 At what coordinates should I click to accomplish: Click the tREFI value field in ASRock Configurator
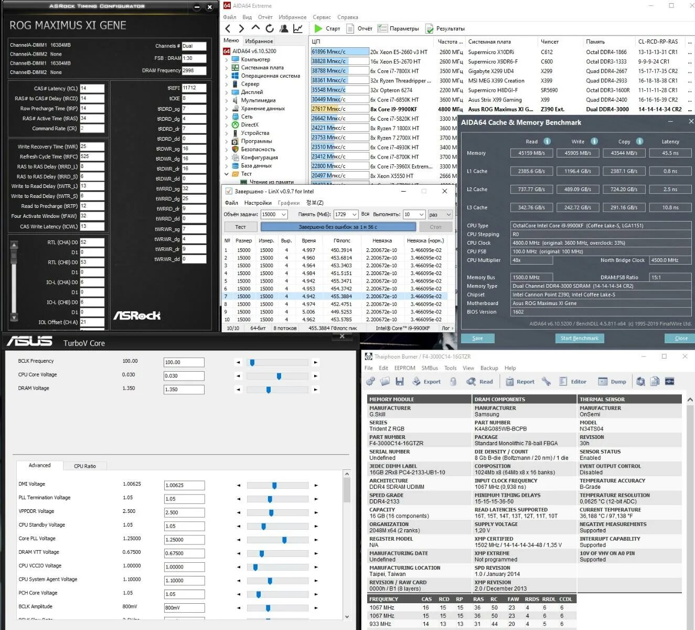coord(194,88)
